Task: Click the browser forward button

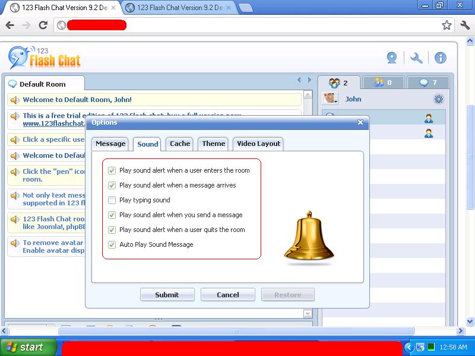Action: [x=26, y=25]
